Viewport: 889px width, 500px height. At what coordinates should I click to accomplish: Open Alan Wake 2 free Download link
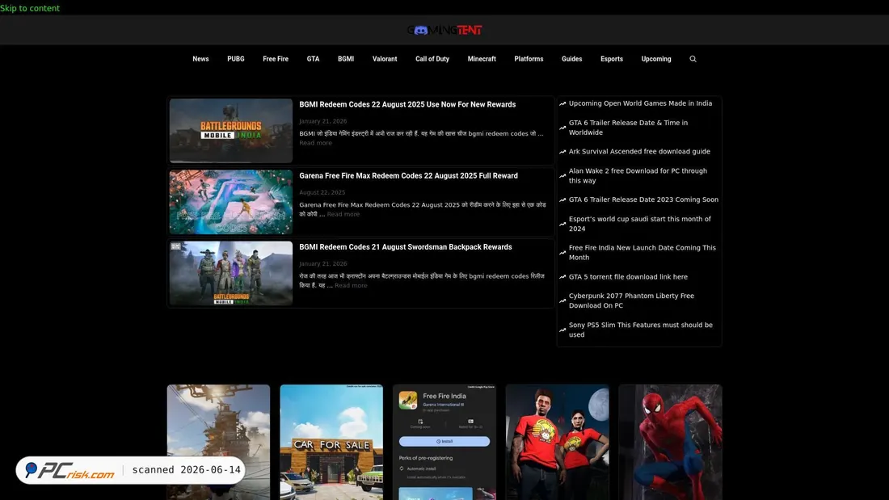638,176
